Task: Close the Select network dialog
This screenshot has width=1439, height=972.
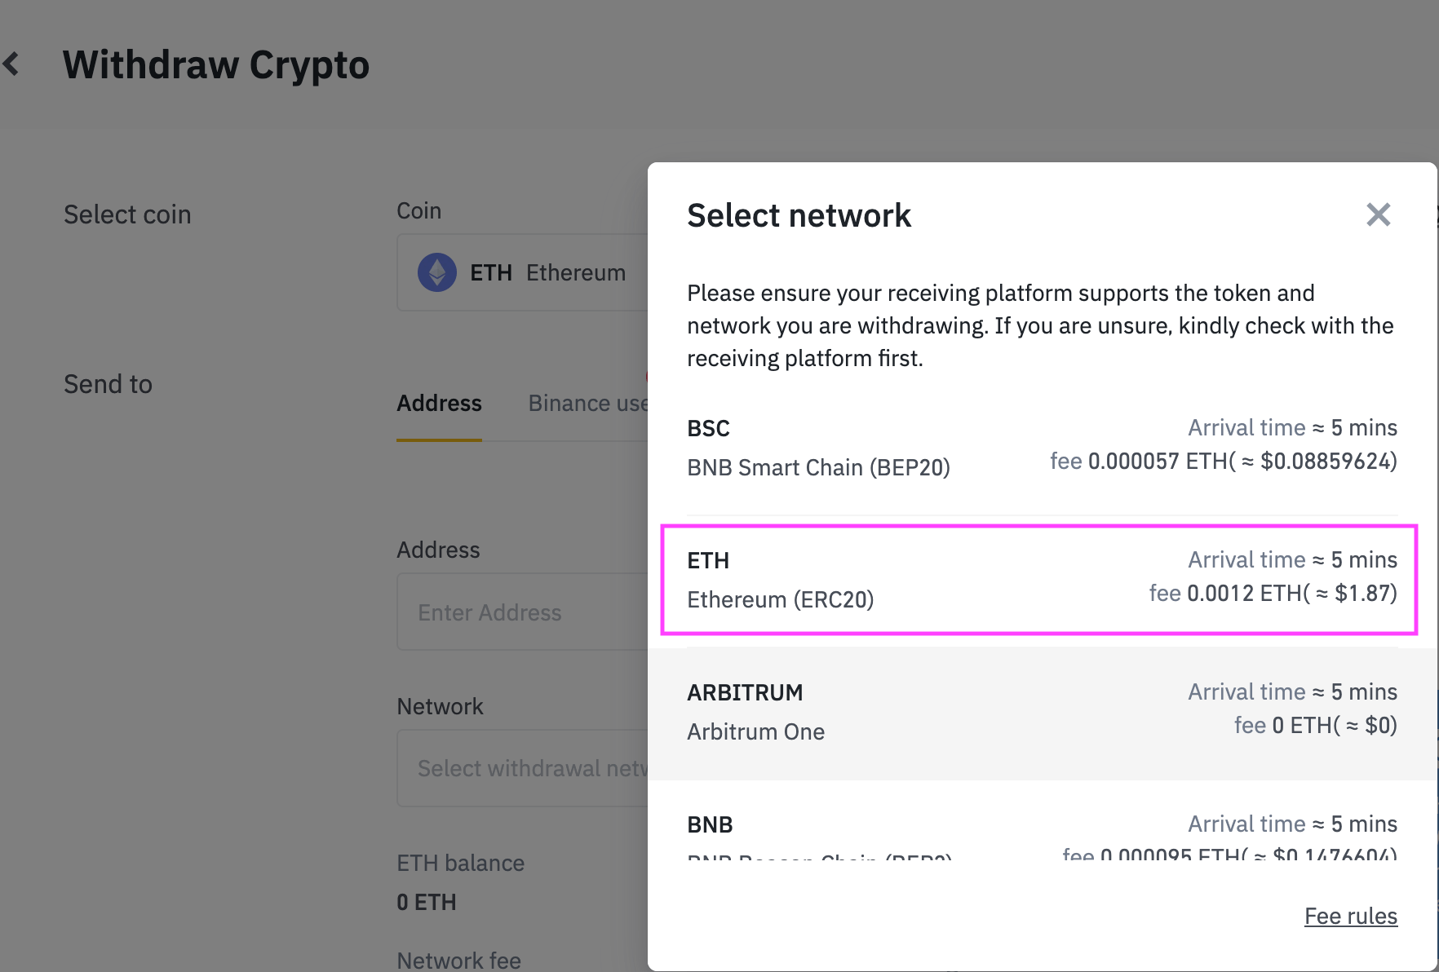Action: [1378, 215]
